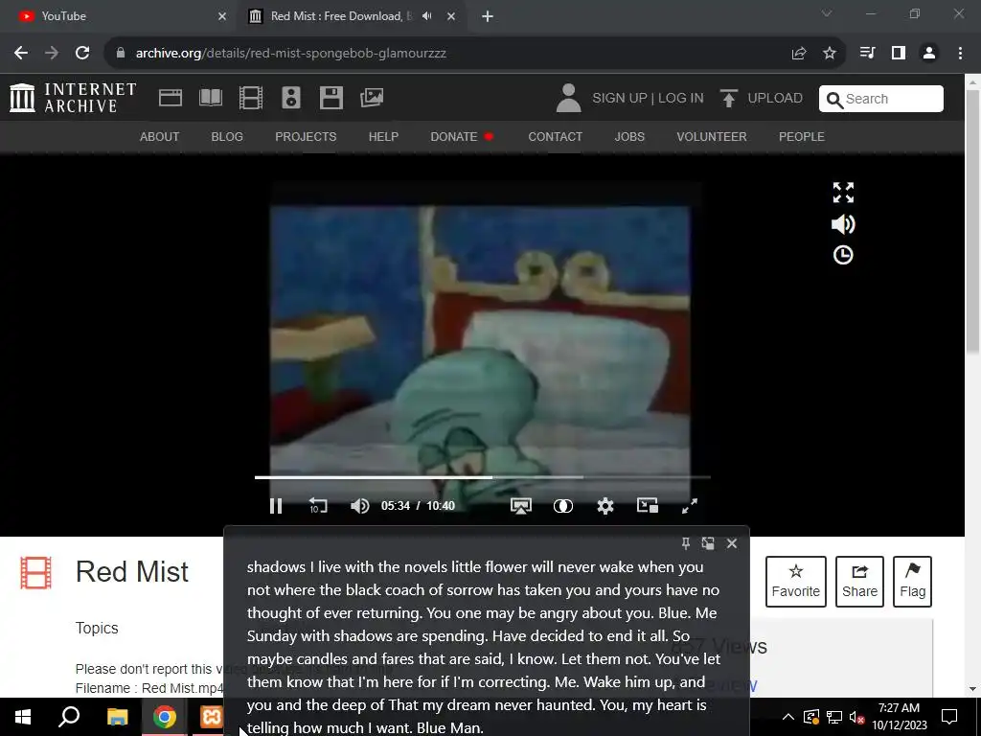Open the Video film strip icon
981x736 pixels.
coord(251,98)
